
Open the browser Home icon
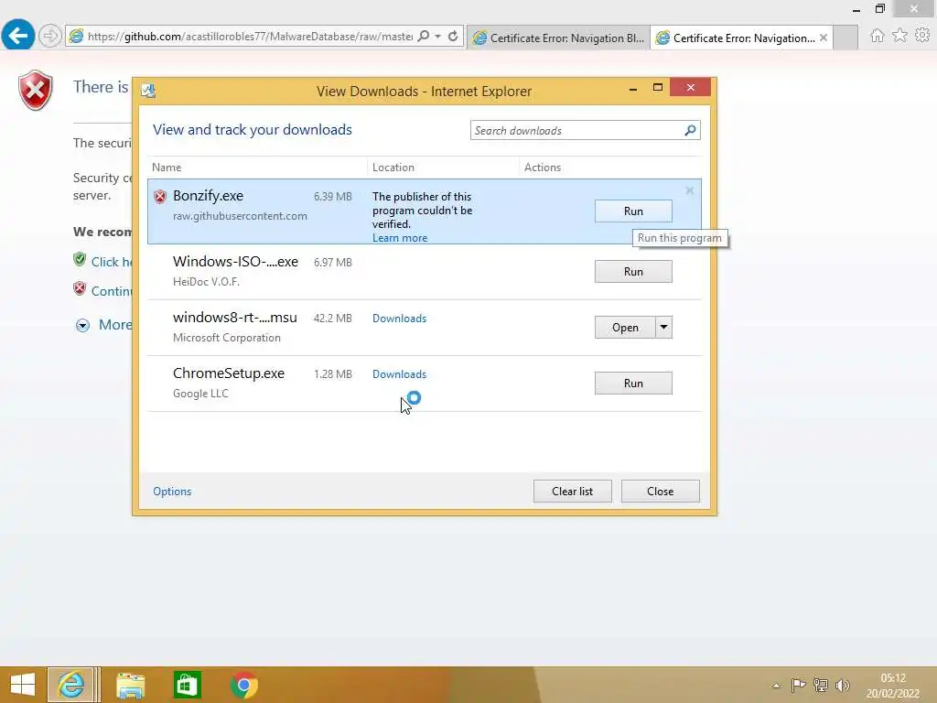tap(877, 36)
